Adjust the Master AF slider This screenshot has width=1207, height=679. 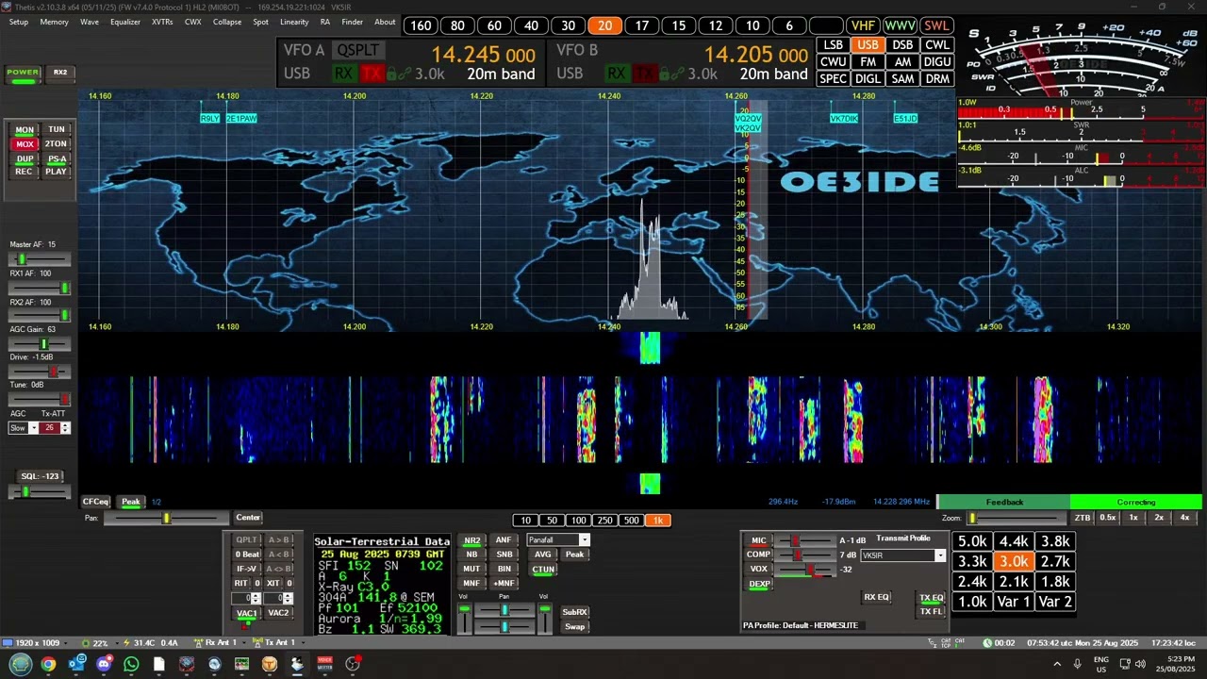pos(40,258)
